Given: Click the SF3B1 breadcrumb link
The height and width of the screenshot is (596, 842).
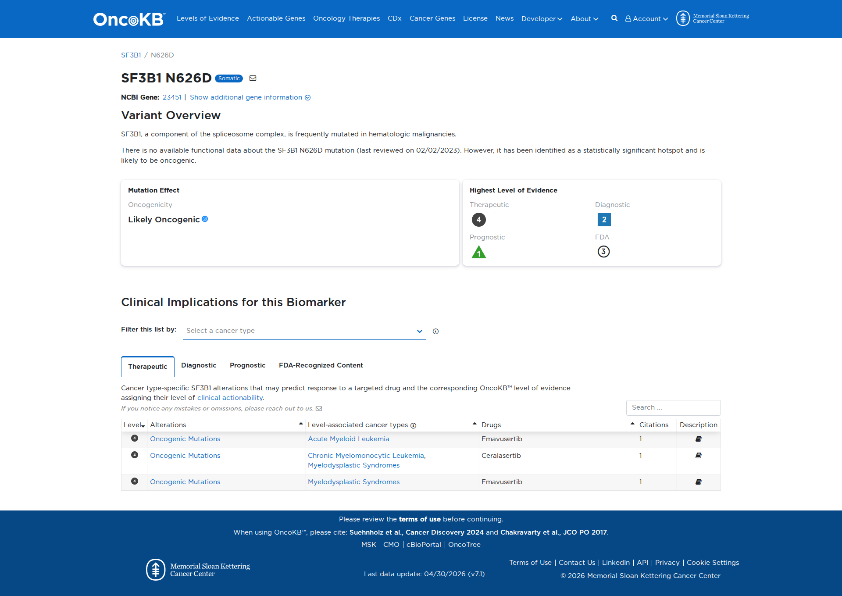Looking at the screenshot, I should (x=131, y=55).
